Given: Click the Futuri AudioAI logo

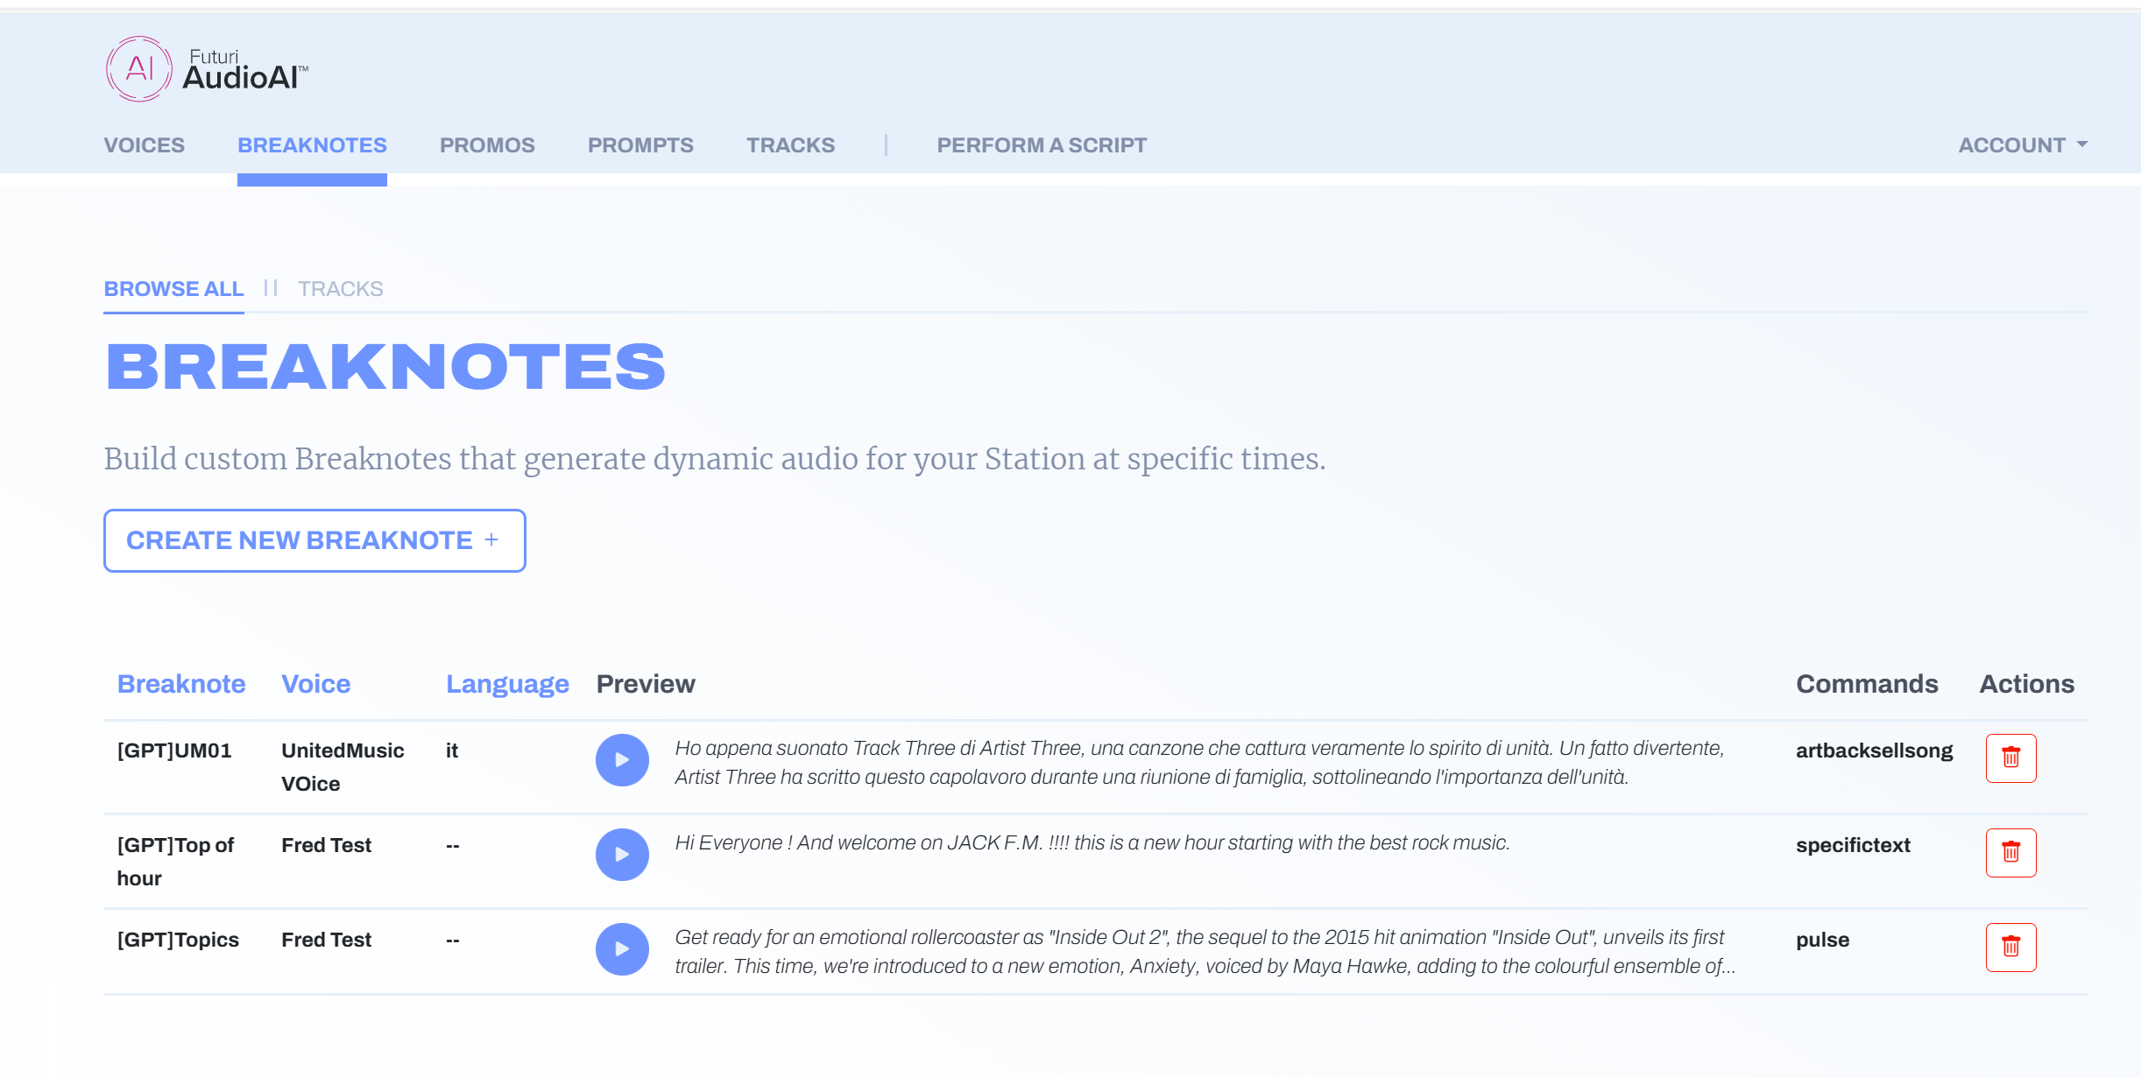Looking at the screenshot, I should click(x=207, y=70).
